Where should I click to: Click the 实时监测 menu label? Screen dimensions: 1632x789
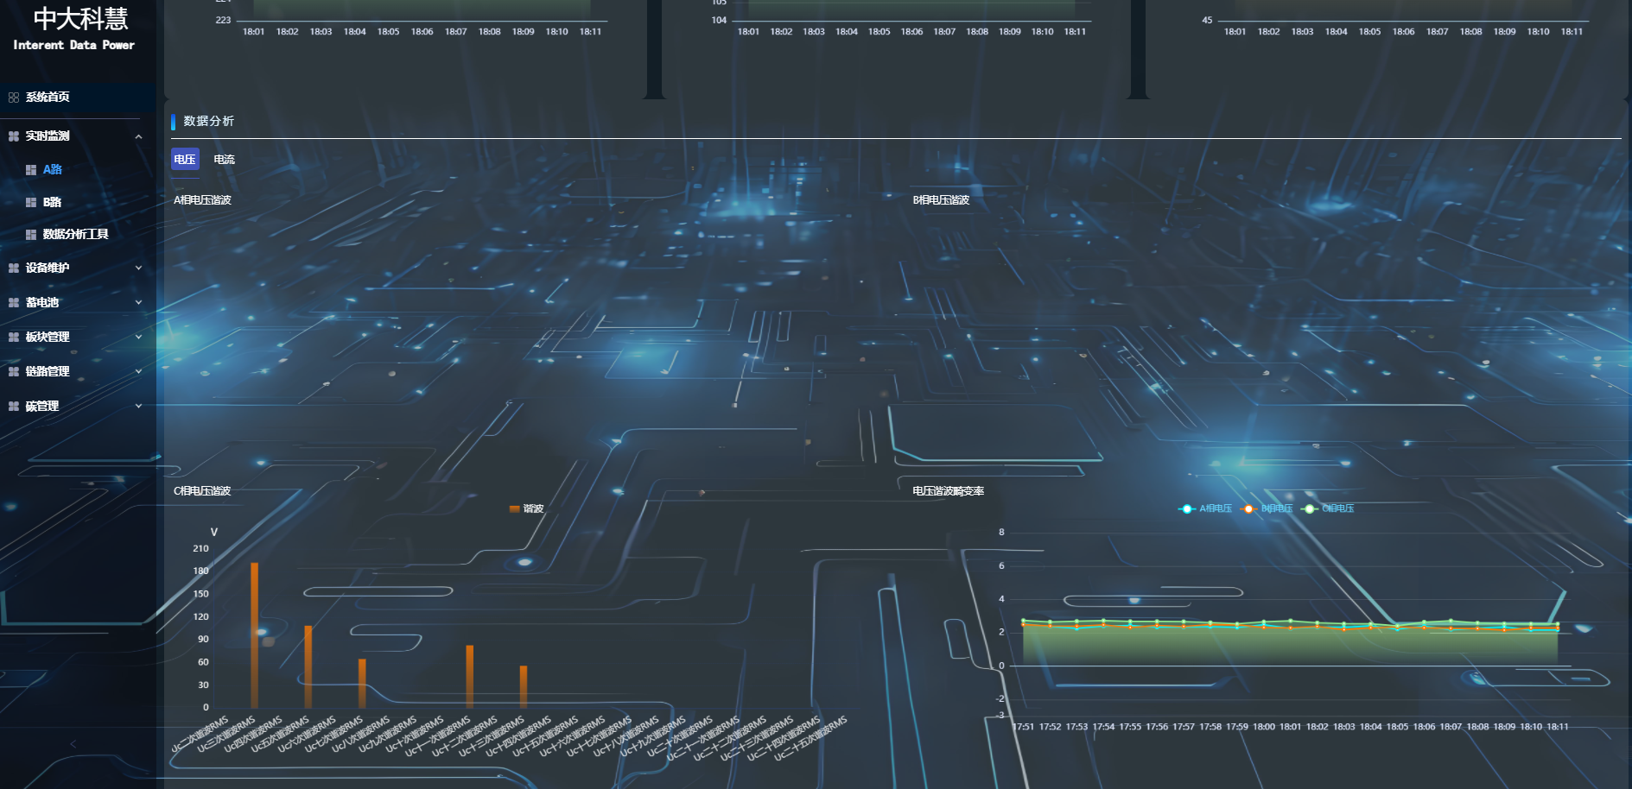pyautogui.click(x=48, y=136)
